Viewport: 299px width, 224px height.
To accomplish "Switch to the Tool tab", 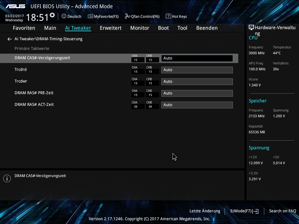I will point(182,28).
